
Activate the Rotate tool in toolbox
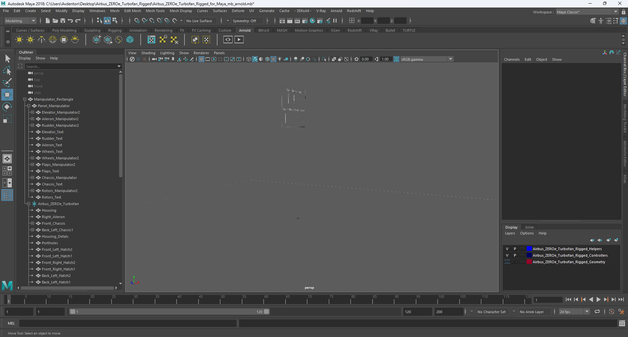(7, 107)
